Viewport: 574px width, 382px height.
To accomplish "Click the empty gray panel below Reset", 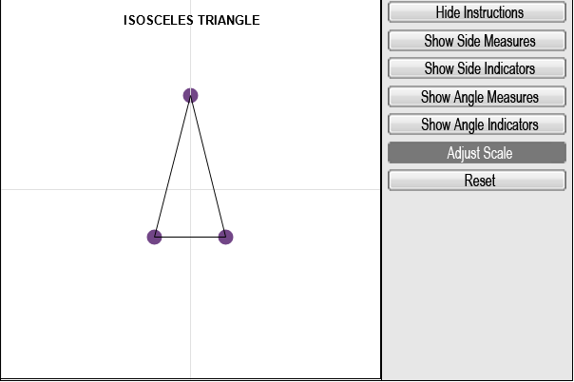I will click(479, 285).
